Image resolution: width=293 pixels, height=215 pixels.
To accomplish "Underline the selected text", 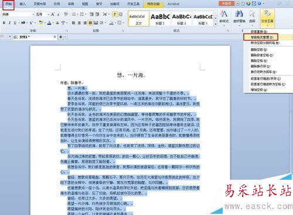I will [x=15, y=23].
